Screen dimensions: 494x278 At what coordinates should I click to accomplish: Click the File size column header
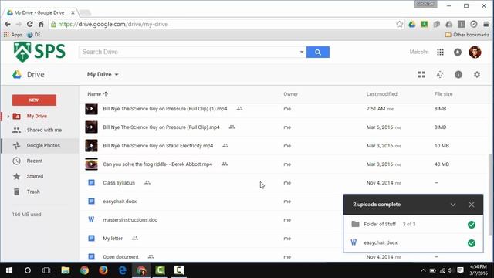[x=443, y=94]
